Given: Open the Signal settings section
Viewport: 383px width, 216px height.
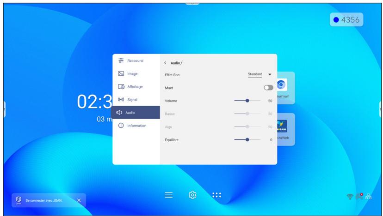Looking at the screenshot, I should point(136,100).
